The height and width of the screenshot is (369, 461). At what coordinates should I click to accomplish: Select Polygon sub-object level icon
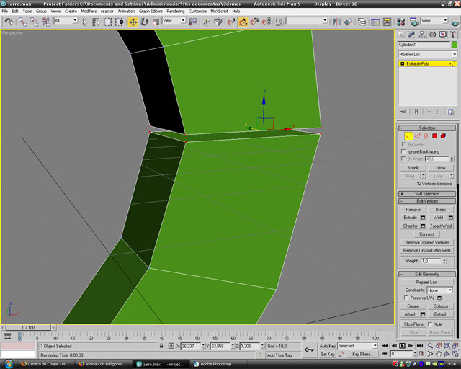[x=434, y=136]
